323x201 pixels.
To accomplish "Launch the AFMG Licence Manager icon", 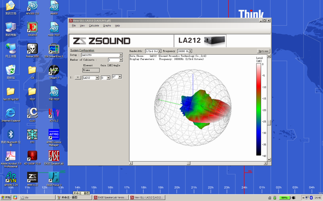I will pyautogui.click(x=54, y=137).
